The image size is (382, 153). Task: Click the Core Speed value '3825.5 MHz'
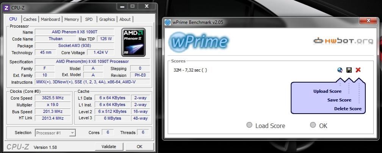[x=53, y=98]
